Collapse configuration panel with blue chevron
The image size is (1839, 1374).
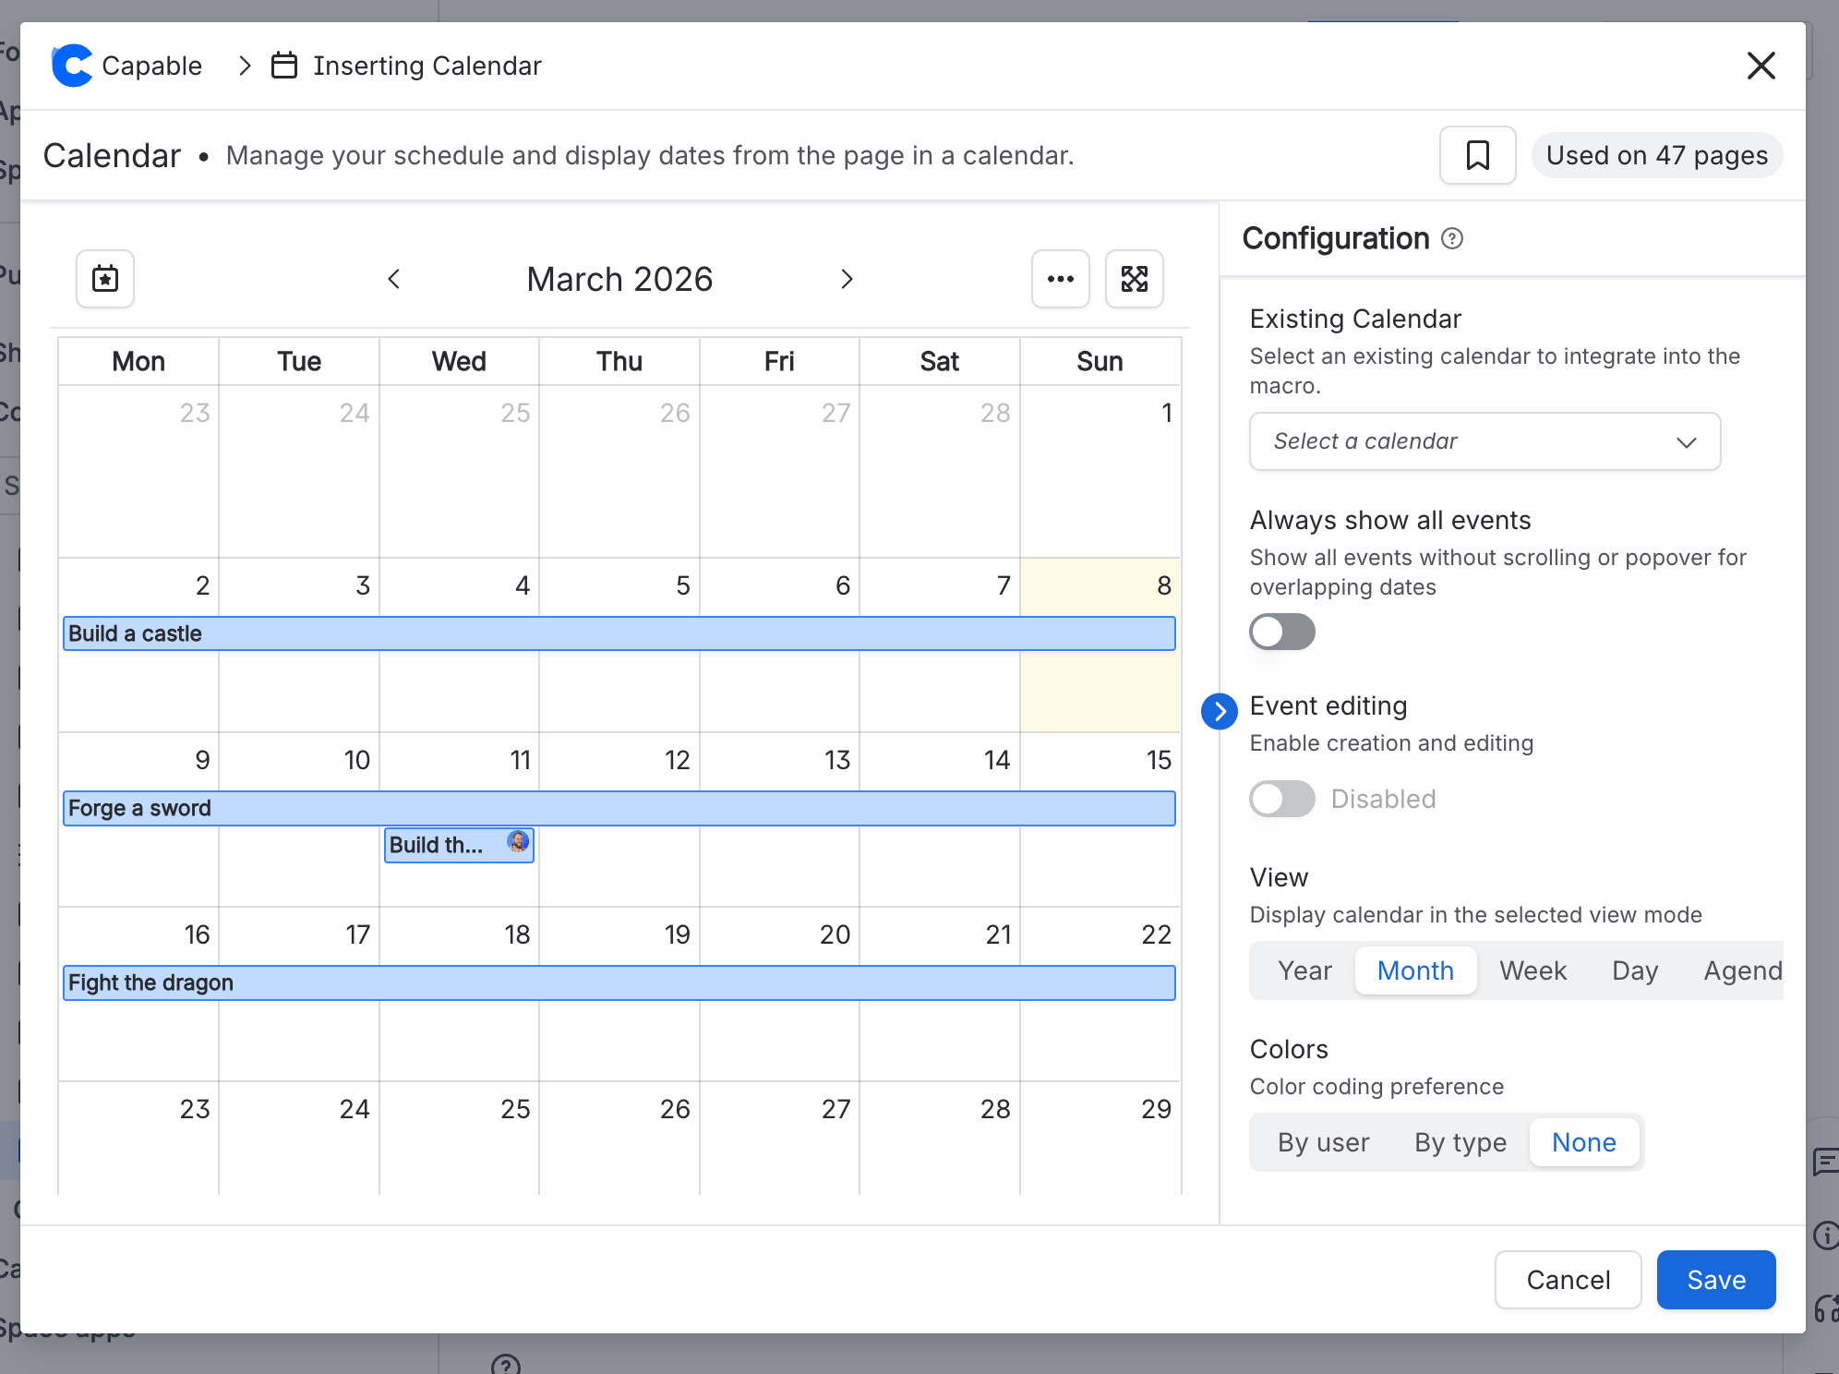pyautogui.click(x=1220, y=711)
